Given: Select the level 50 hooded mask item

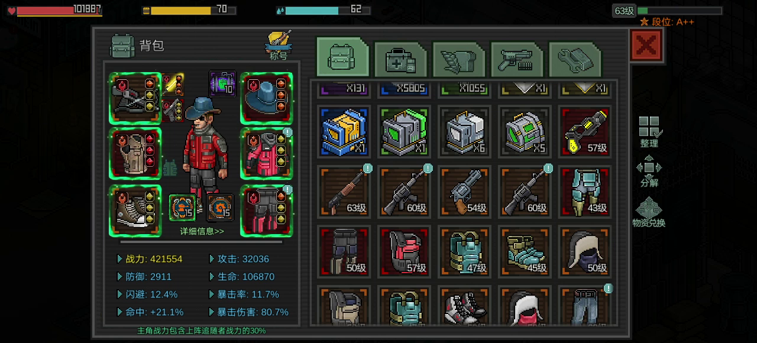Looking at the screenshot, I should pos(584,251).
